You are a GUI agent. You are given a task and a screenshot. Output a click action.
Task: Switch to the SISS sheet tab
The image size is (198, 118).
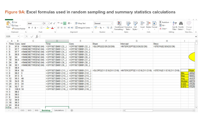coord(36,110)
